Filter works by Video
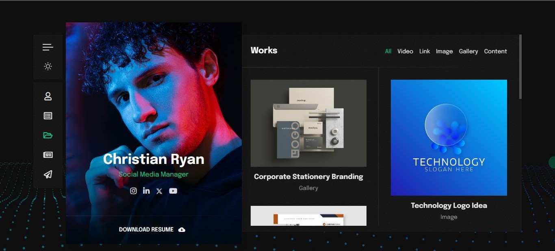This screenshot has width=555, height=251. pos(405,51)
